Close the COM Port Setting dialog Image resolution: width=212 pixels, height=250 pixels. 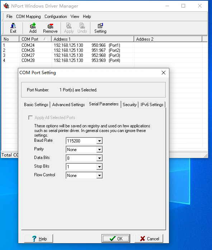(164, 73)
